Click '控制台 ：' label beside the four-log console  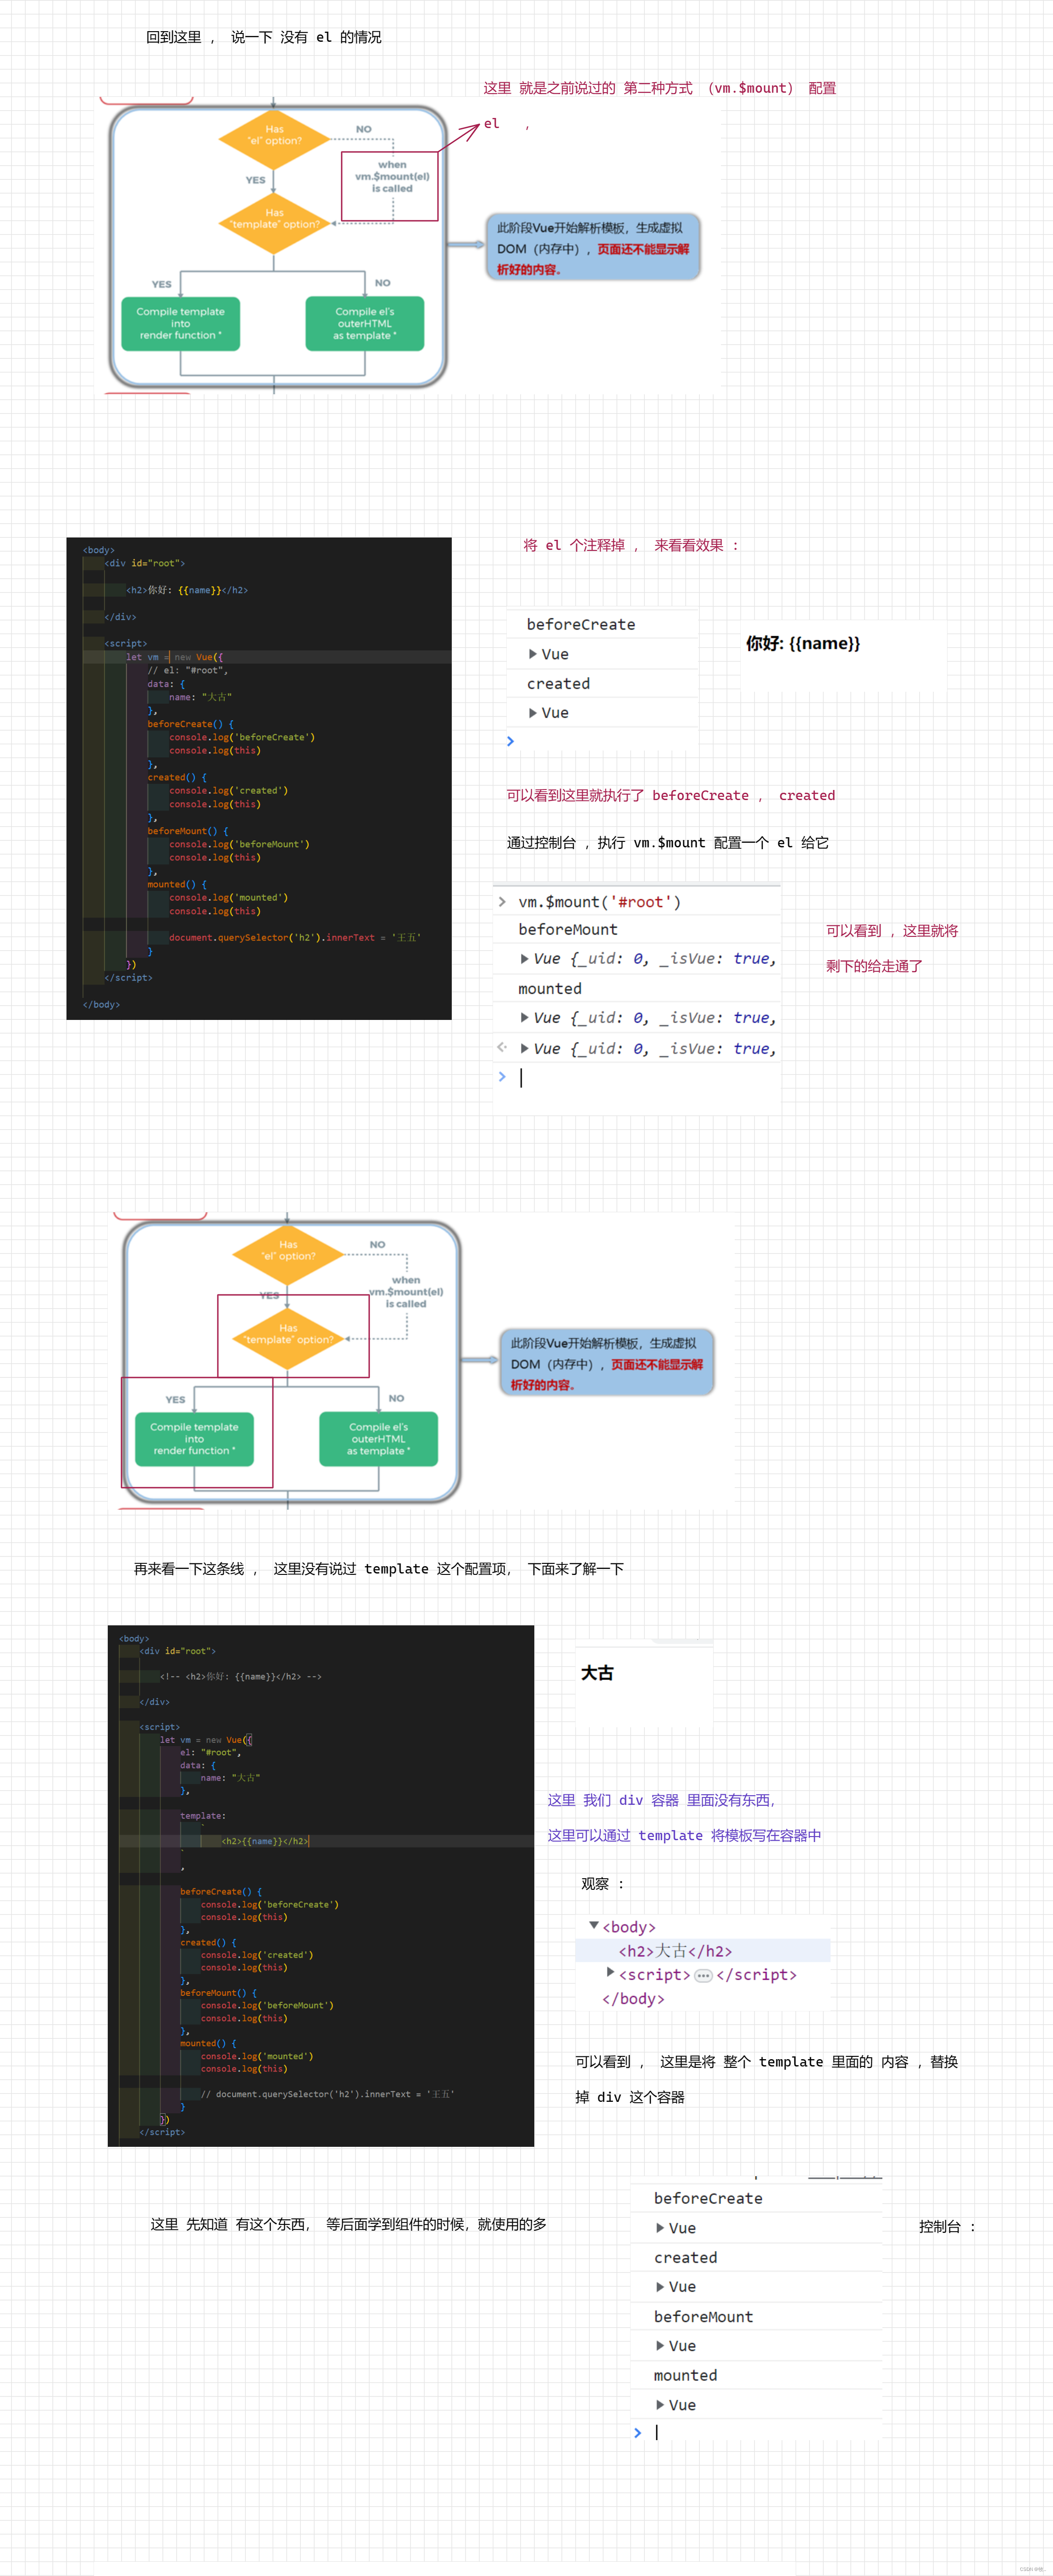point(947,2227)
